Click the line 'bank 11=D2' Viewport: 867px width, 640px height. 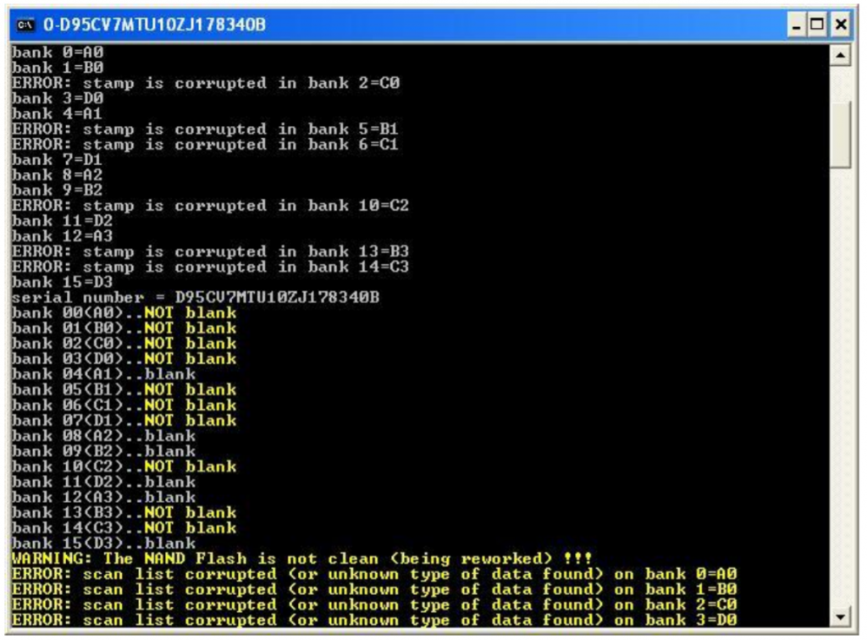pyautogui.click(x=63, y=222)
